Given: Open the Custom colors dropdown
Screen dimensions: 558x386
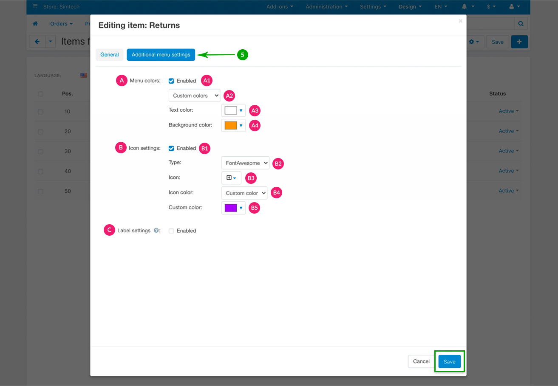Looking at the screenshot, I should 194,96.
